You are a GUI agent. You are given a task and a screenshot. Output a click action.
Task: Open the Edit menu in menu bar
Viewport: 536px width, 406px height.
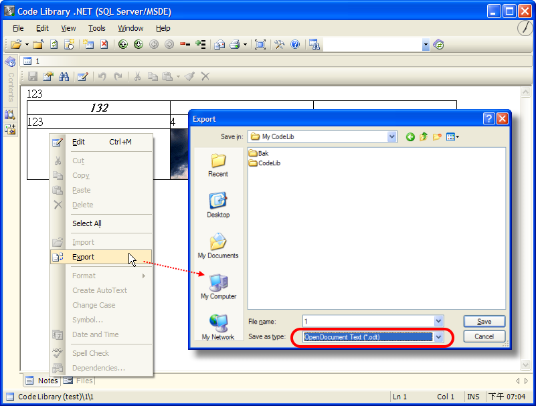click(x=42, y=28)
